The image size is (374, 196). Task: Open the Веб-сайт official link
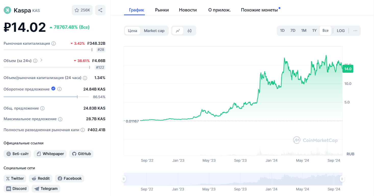(x=17, y=154)
